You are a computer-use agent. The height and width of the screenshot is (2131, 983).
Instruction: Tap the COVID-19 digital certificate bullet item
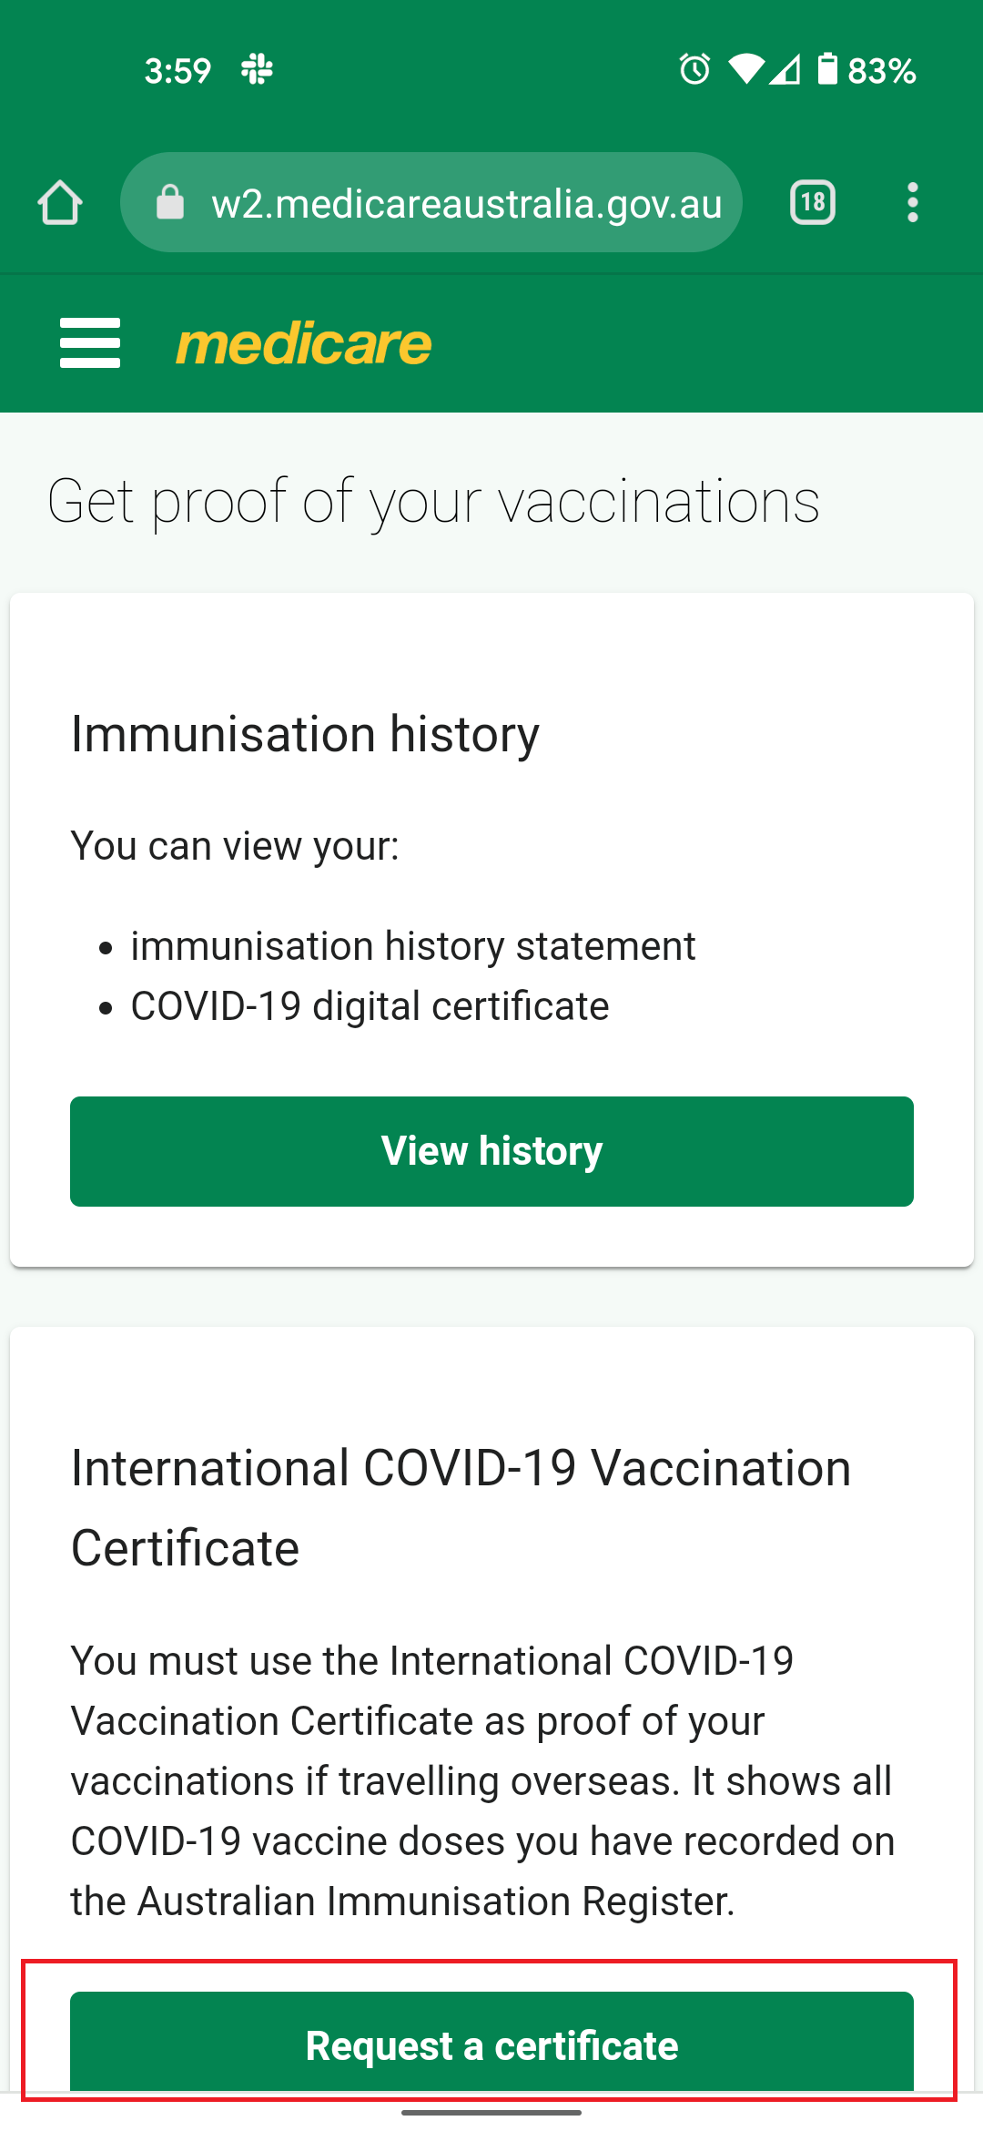[370, 1006]
